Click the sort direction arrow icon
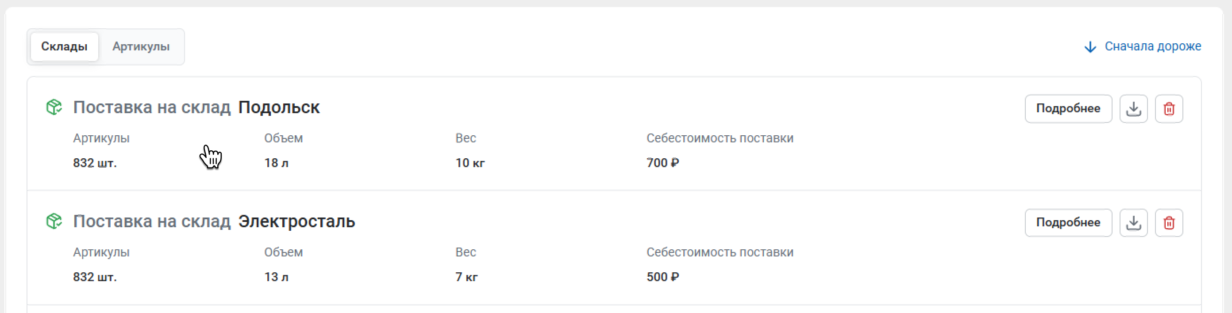Screen dimensions: 1232x313 (x=1090, y=47)
